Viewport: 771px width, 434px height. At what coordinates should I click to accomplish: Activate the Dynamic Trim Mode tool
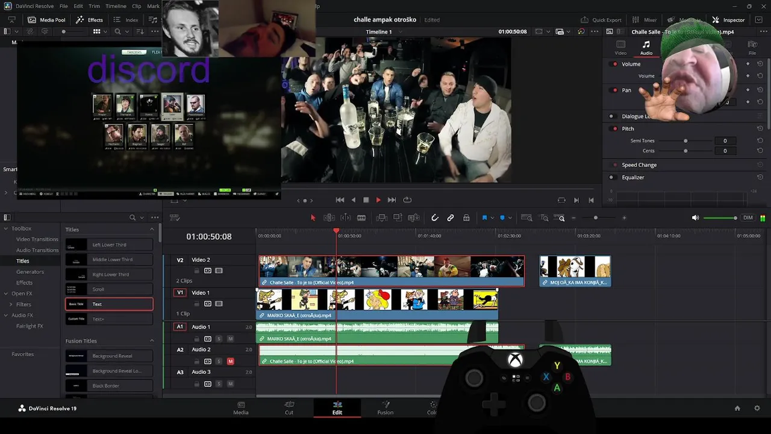346,218
